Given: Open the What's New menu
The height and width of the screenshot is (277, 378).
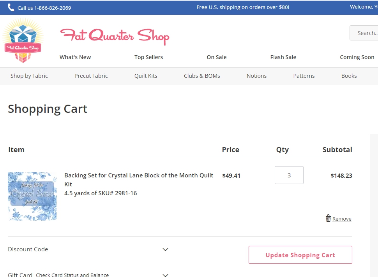Looking at the screenshot, I should pos(75,57).
